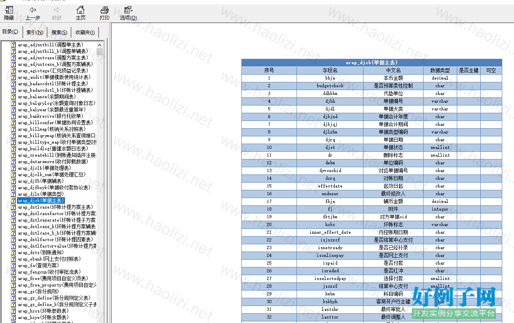Click help icon beside arap_adjustbill topic
Screen dimensions: 514x323
13,45
